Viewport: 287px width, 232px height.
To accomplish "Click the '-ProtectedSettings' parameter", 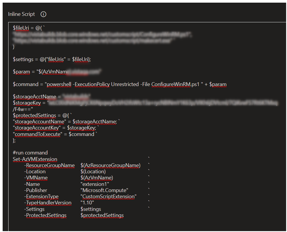I will point(45,215).
